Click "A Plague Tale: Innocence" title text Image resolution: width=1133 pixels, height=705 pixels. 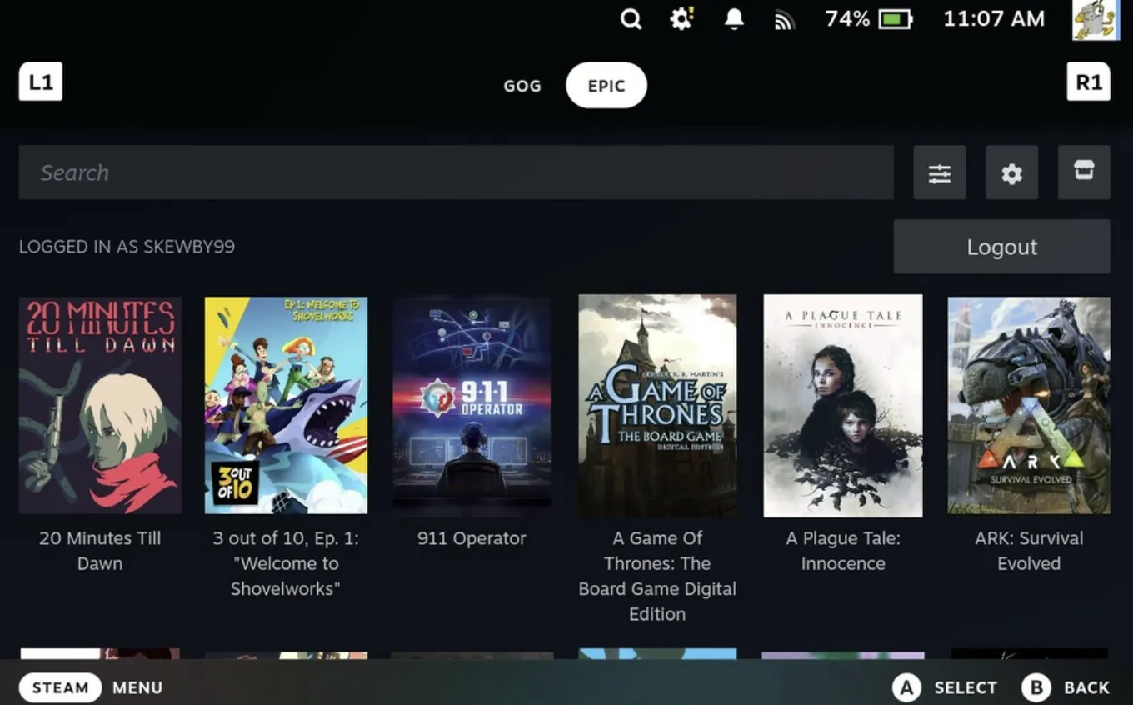pos(843,551)
